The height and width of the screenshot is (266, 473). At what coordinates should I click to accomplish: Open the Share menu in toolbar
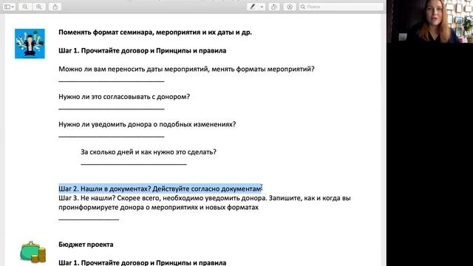(55, 7)
